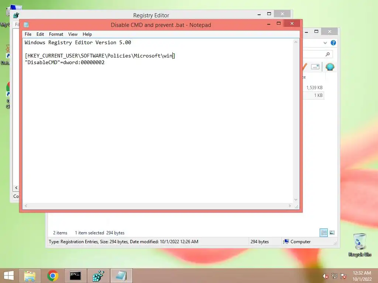Screen dimensions: 378x283
Task: Click the Notepad horizontal scrollbar left arrow
Action: 26,206
